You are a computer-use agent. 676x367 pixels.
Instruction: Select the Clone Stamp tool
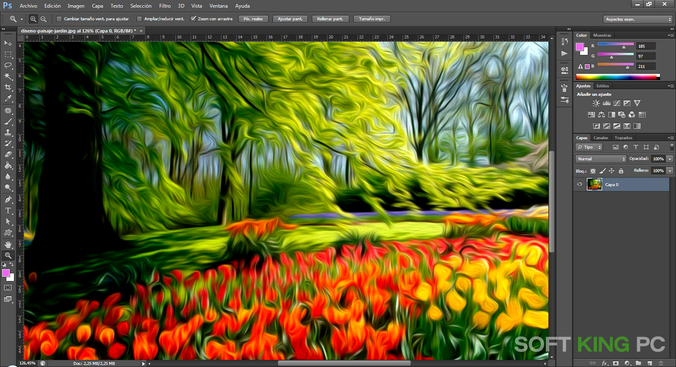tap(8, 132)
